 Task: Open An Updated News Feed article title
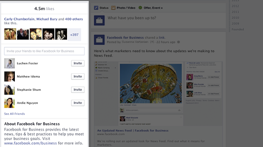[x=133, y=131]
